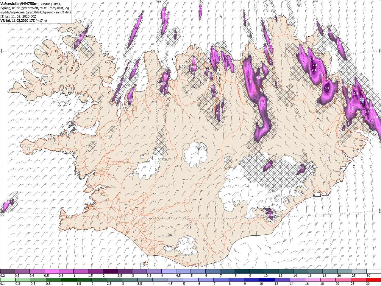Image resolution: width=381 pixels, height=286 pixels.
Task: Click the bright magenta swatch between 0.5 and 0.8
Action: 51,272
